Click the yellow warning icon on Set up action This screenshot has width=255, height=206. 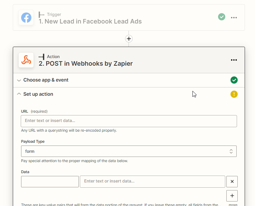point(234,94)
